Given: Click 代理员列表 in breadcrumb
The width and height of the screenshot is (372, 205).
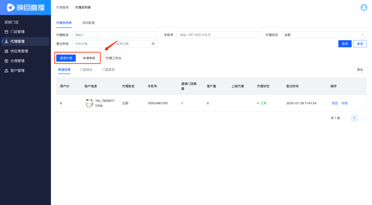Looking at the screenshot, I should [x=83, y=8].
